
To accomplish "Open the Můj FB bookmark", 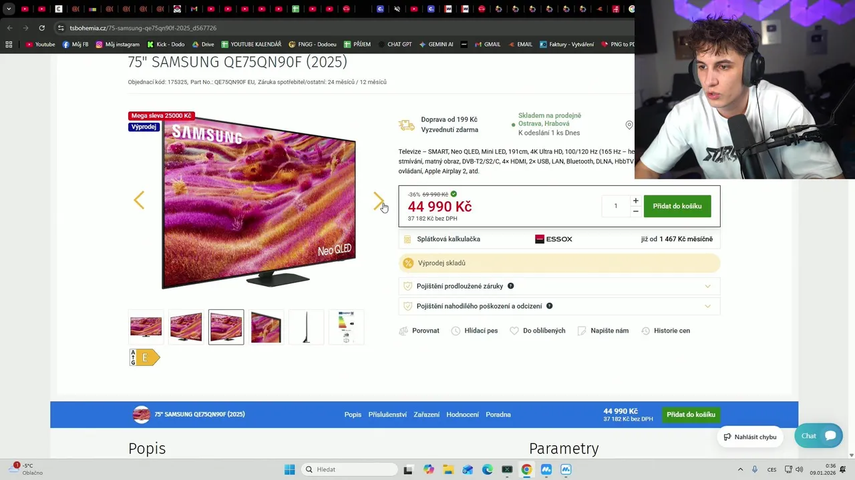I will tap(75, 45).
